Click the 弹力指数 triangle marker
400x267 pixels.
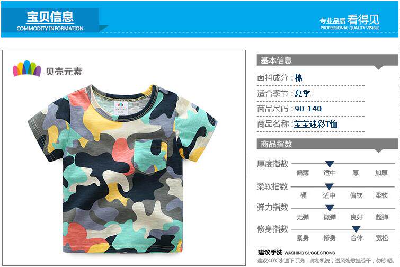click(x=330, y=208)
